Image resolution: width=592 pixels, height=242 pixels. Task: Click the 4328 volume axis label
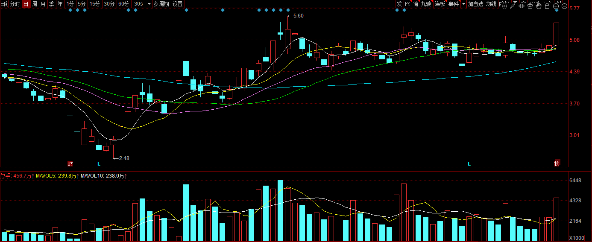(x=575, y=201)
